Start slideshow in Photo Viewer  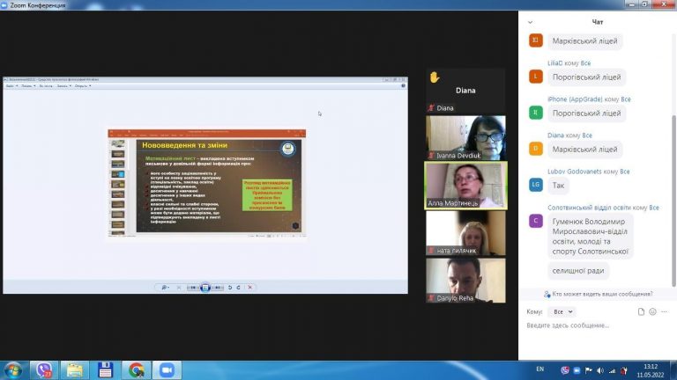tap(205, 288)
